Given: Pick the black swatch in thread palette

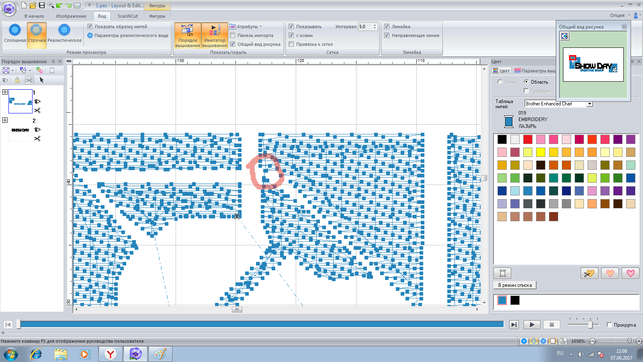Looking at the screenshot, I should point(502,140).
